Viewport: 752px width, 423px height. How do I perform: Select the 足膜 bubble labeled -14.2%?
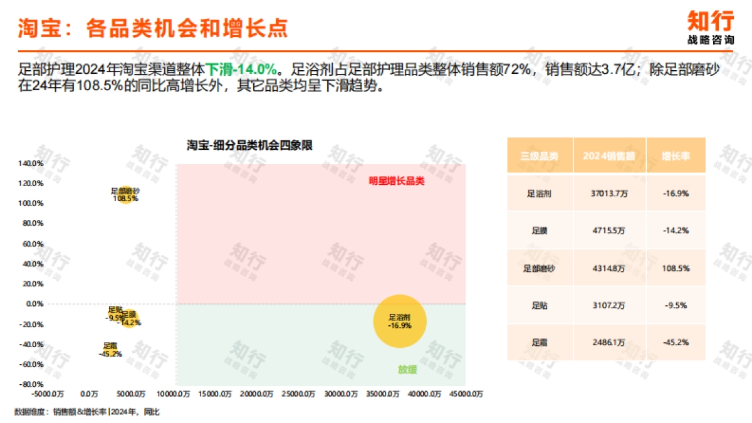click(x=130, y=318)
